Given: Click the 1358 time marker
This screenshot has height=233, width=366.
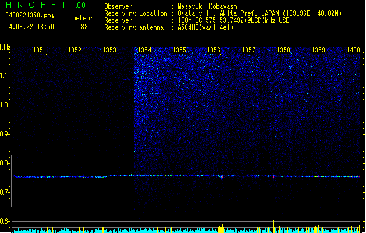Looking at the screenshot, I should click(283, 50).
